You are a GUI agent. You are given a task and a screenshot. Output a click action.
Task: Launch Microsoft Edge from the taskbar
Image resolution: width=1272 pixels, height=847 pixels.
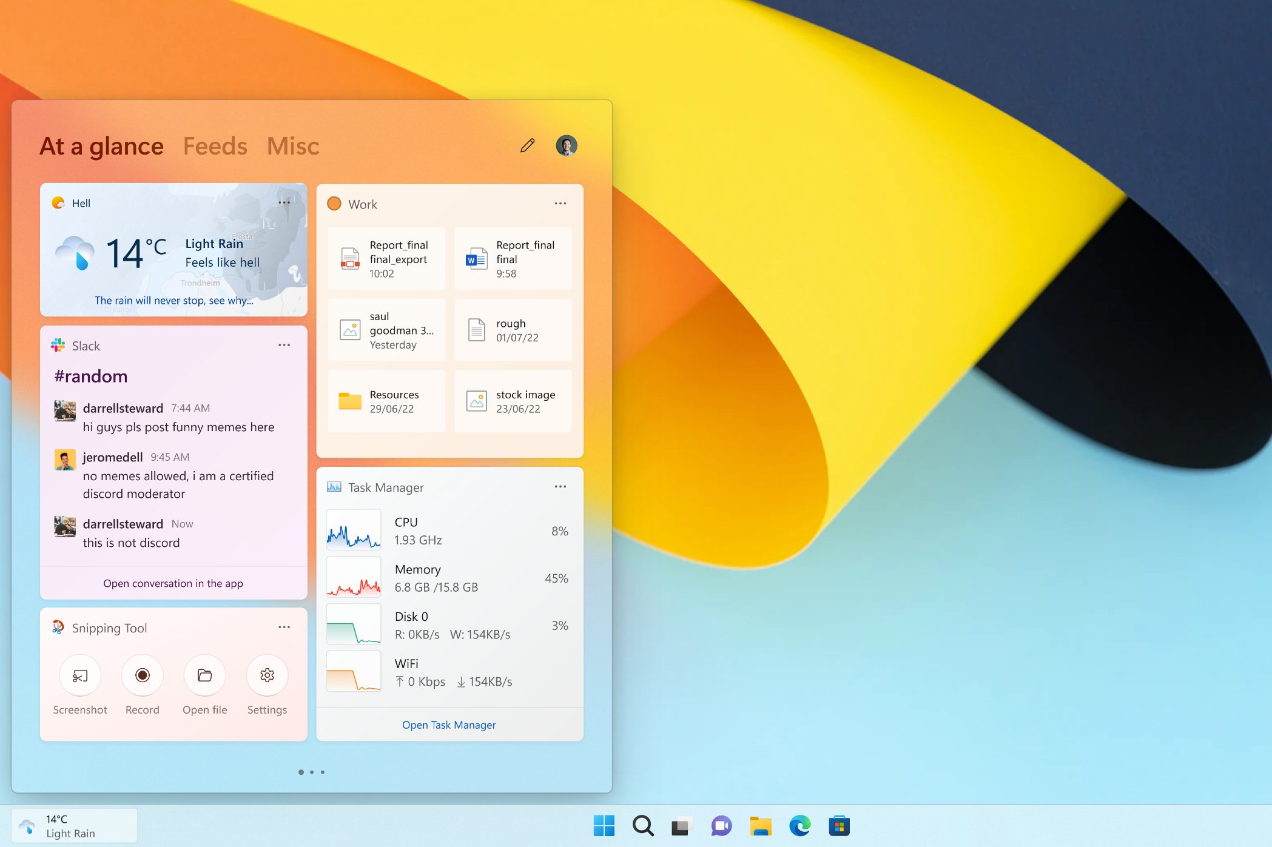(x=800, y=826)
